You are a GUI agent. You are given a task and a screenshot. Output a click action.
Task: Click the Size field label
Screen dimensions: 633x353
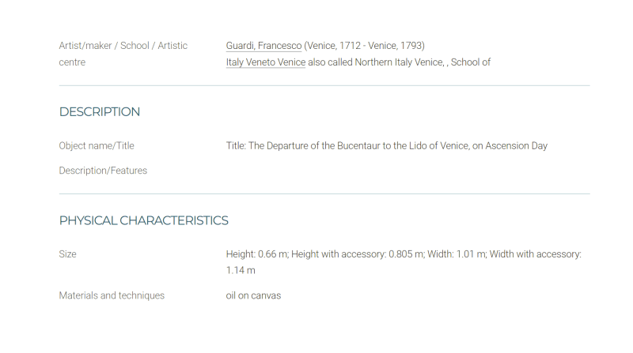pyautogui.click(x=67, y=254)
